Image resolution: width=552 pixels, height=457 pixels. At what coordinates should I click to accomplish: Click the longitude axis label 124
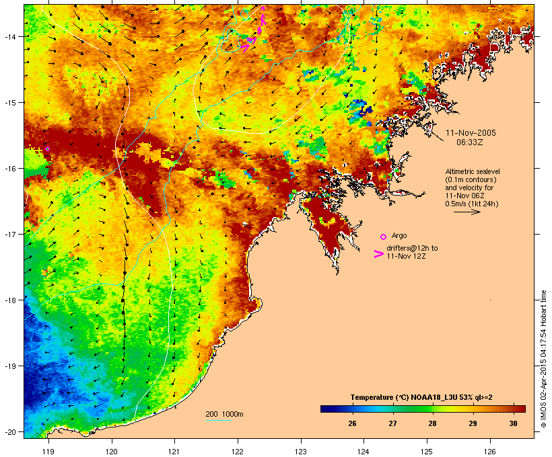pos(364,452)
